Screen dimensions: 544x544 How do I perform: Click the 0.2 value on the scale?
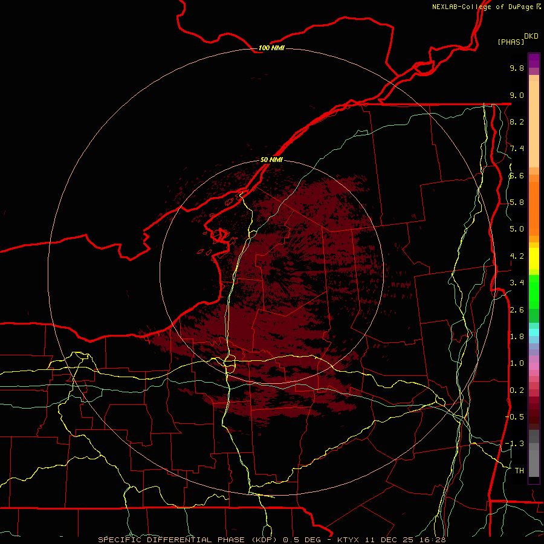[x=517, y=390]
